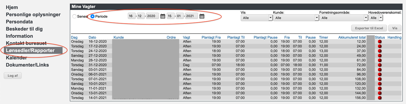Sort table by Dato column header

[92, 37]
